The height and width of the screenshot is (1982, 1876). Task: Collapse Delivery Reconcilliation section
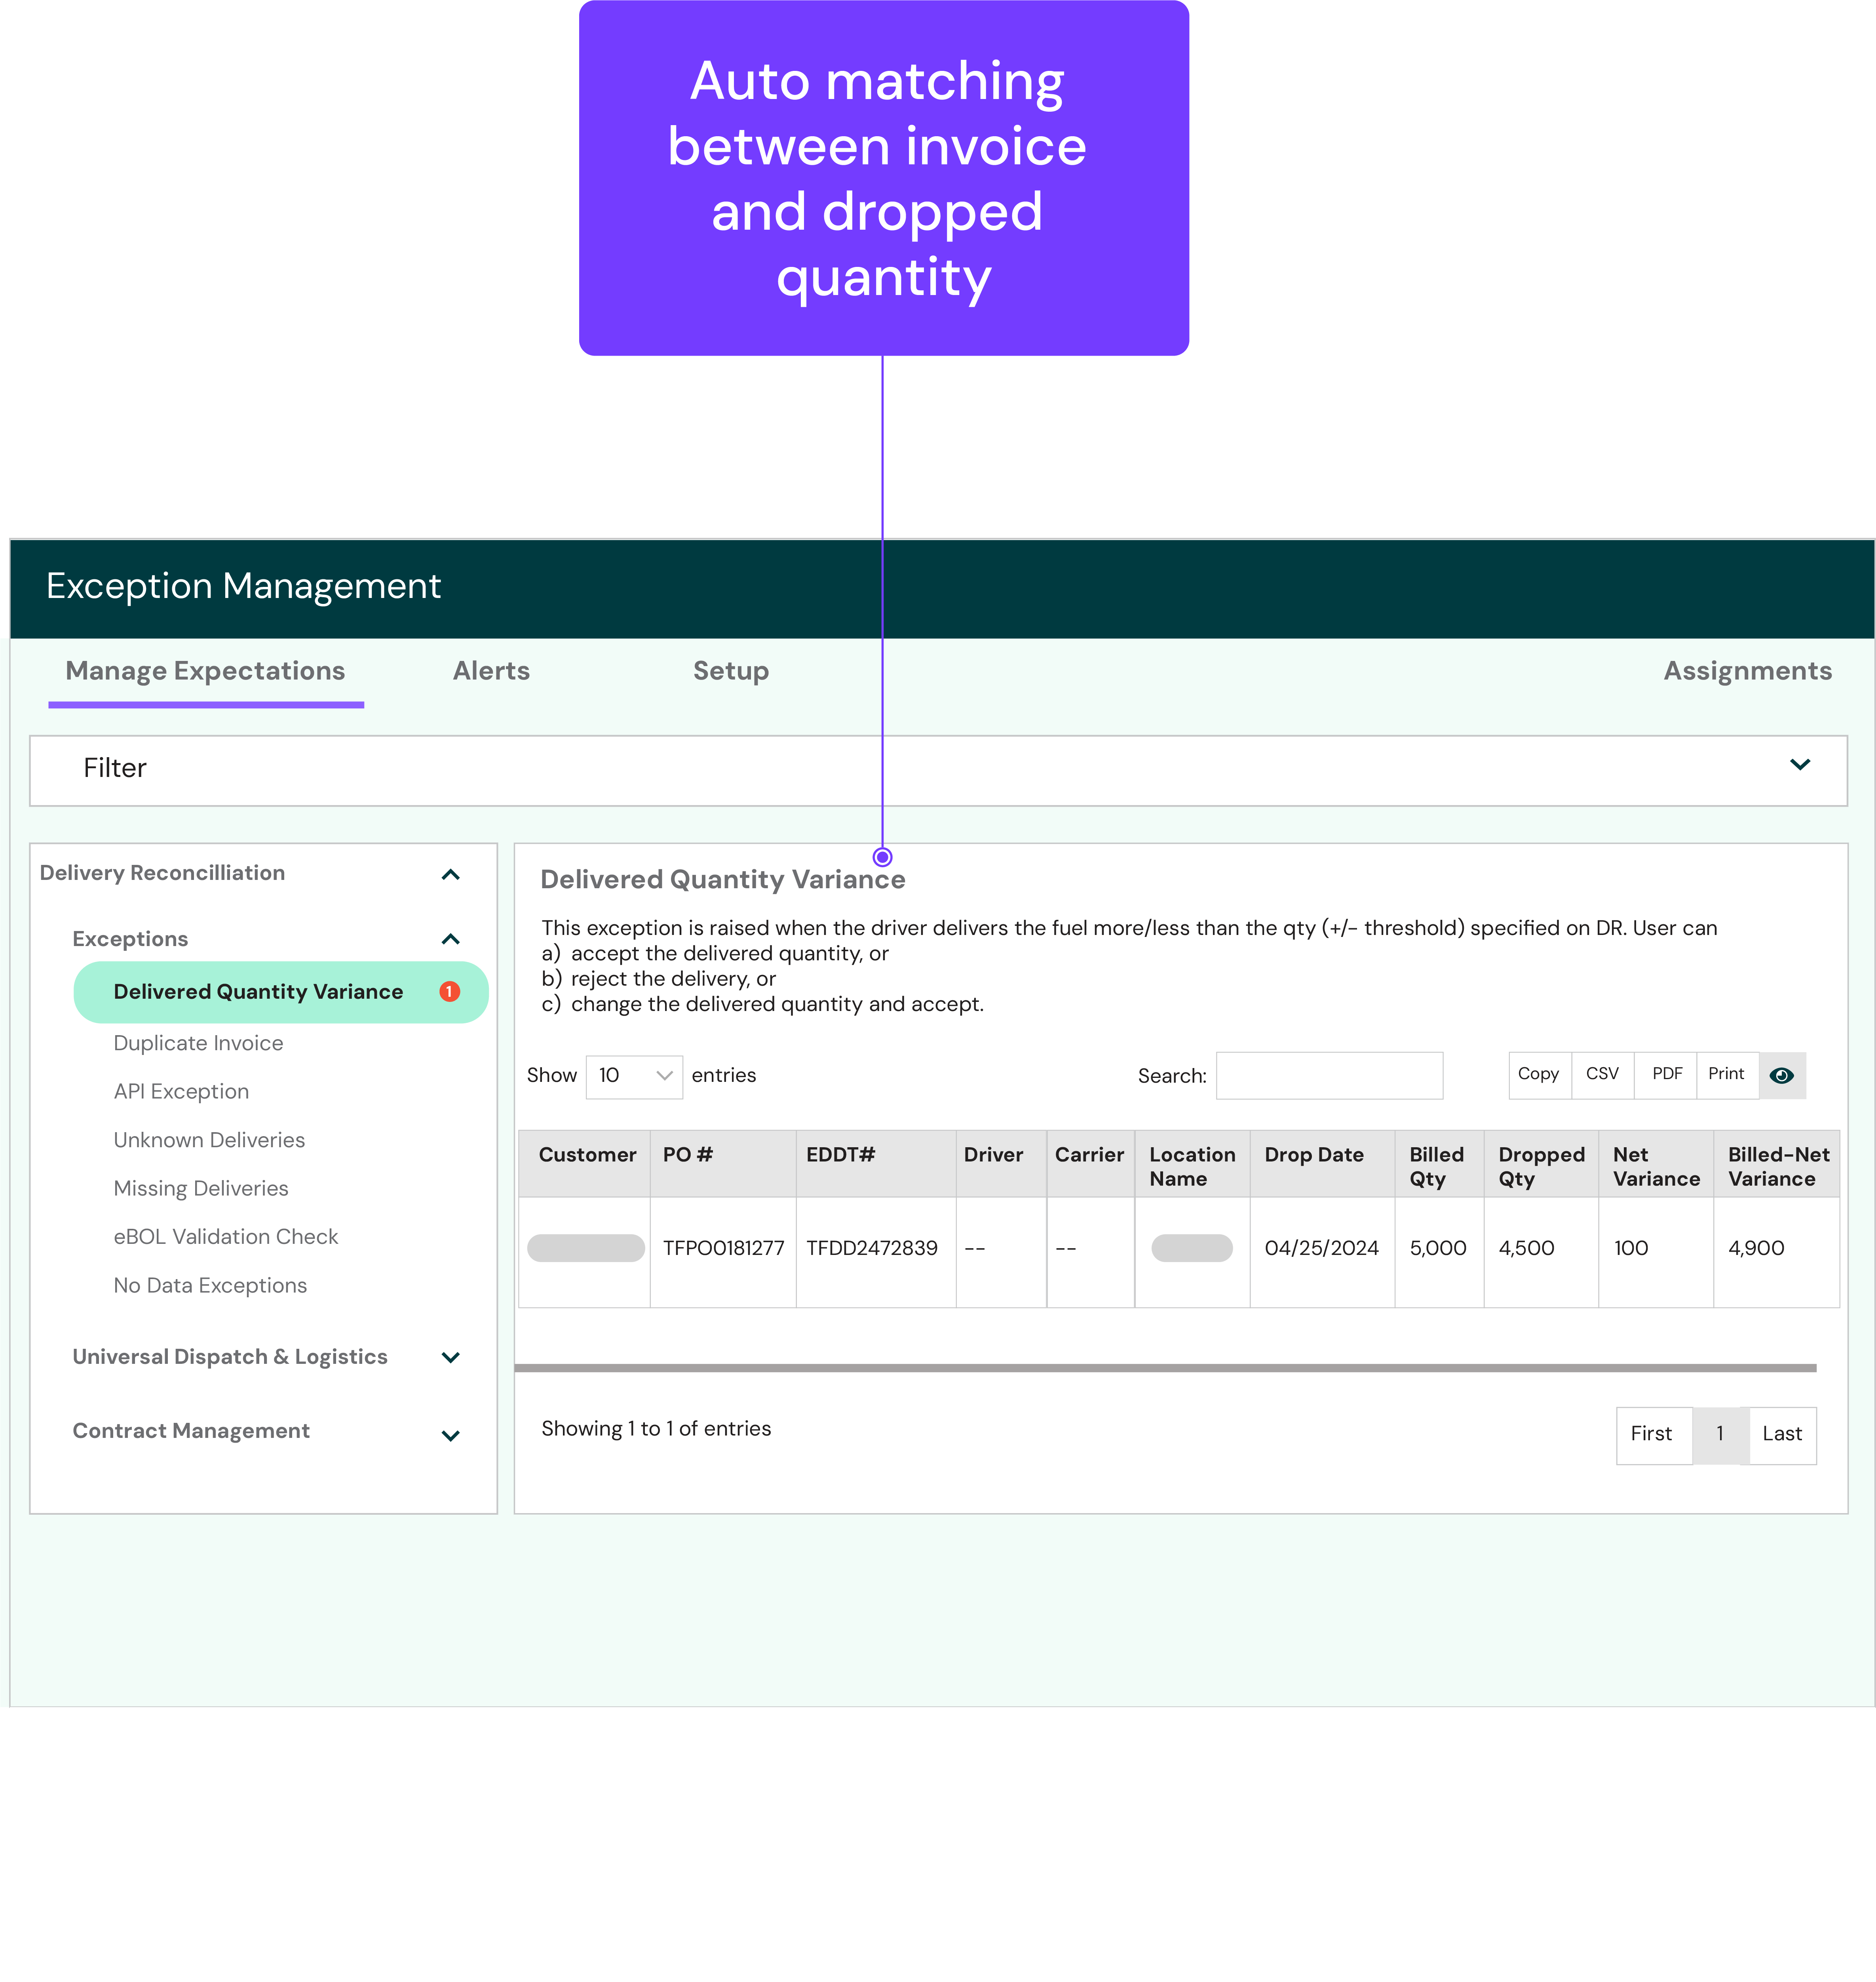(x=451, y=874)
